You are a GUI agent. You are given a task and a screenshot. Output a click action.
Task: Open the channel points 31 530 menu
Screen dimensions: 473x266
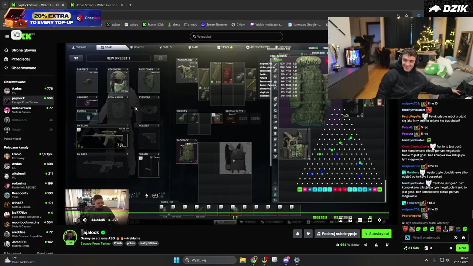click(412, 248)
